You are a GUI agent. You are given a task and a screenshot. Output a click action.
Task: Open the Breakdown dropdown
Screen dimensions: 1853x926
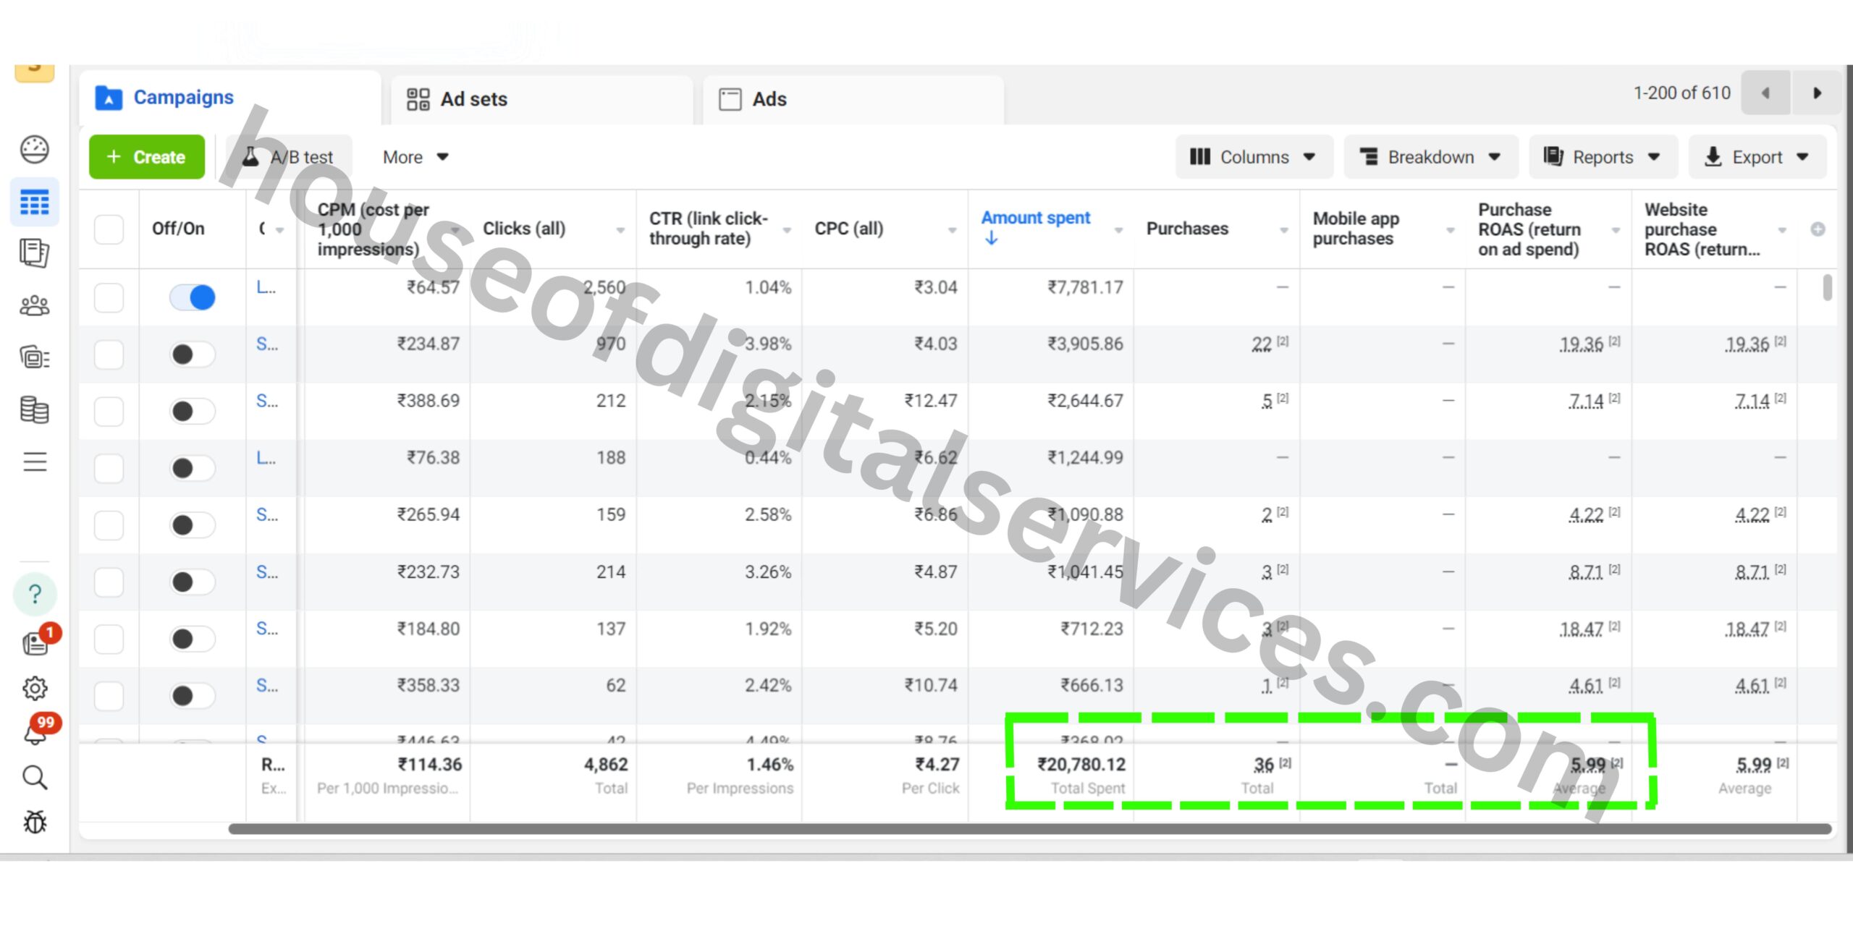click(1430, 157)
